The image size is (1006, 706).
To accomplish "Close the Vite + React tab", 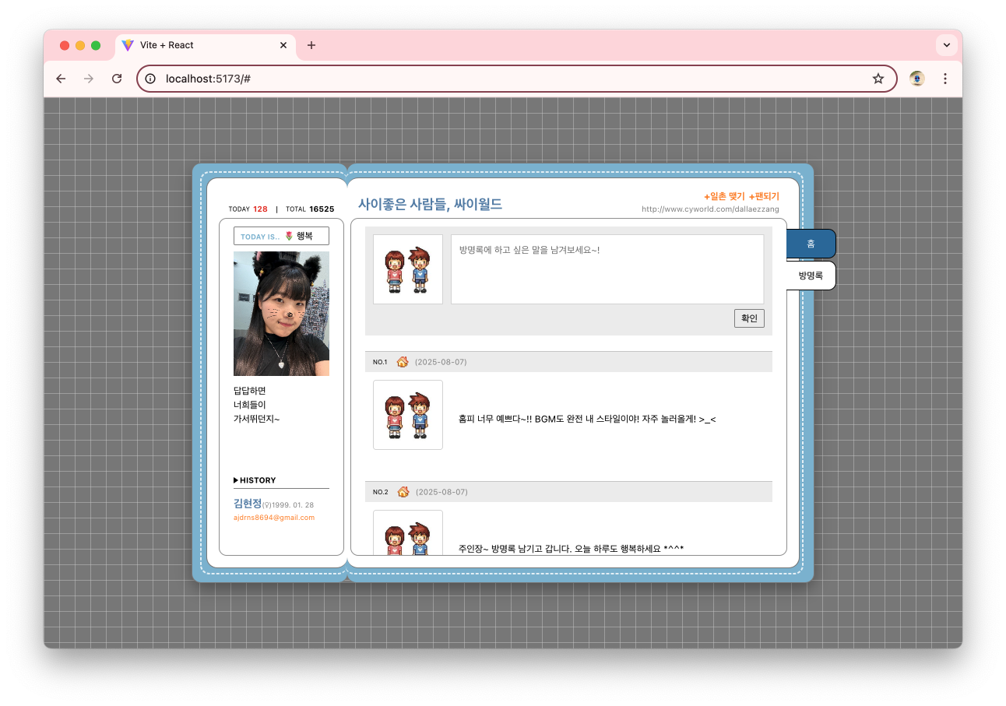I will [283, 45].
